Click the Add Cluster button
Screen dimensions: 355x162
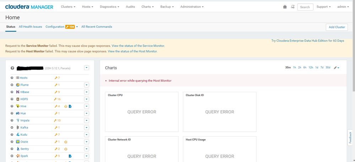337,27
